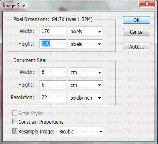The height and width of the screenshot is (144, 158).
Task: Edit the Pixel Dimensions Width field
Action: [53, 31]
